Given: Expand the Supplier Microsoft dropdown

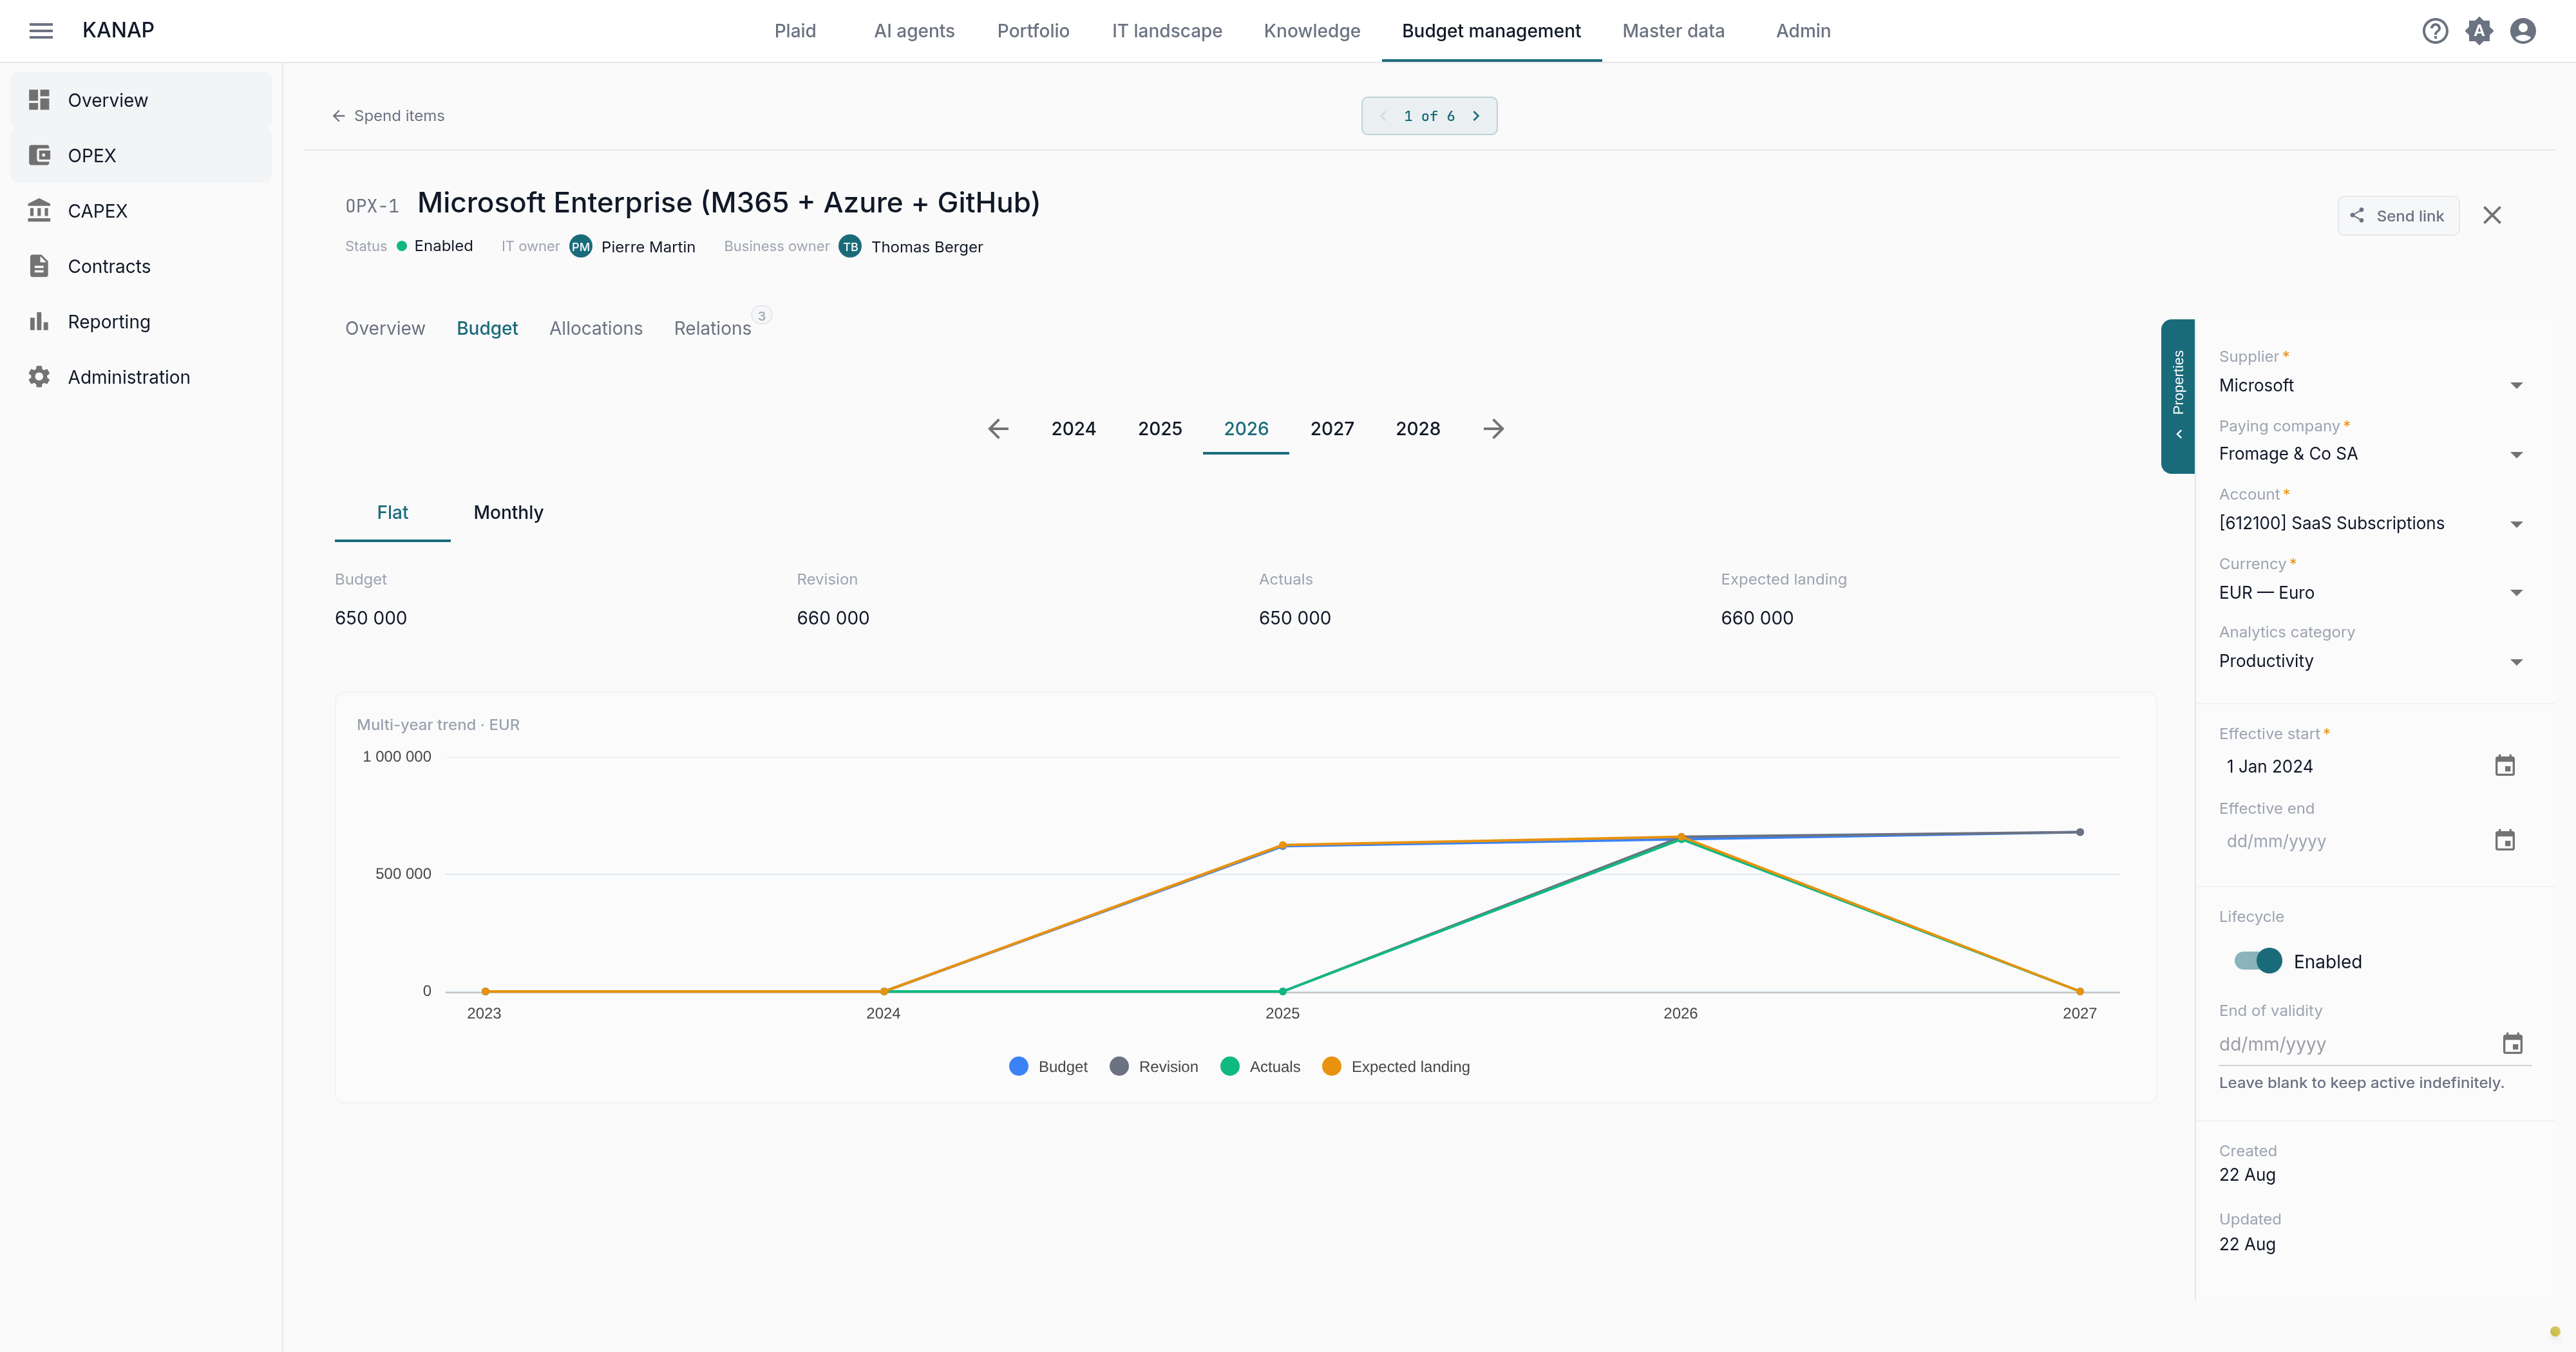Looking at the screenshot, I should (x=2370, y=385).
